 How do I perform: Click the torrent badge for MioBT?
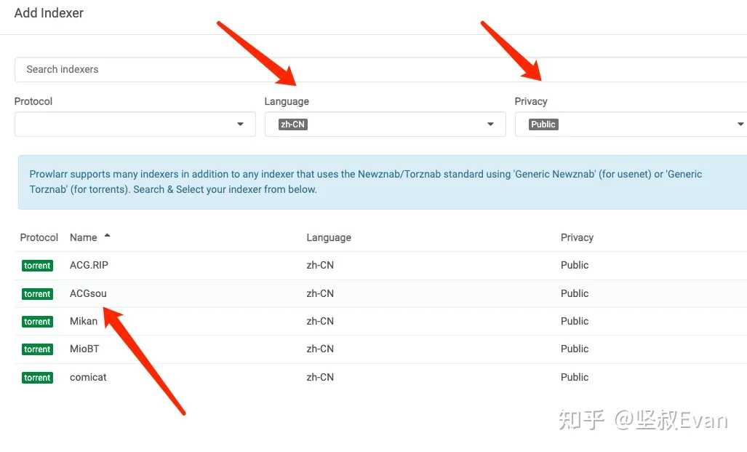point(37,349)
